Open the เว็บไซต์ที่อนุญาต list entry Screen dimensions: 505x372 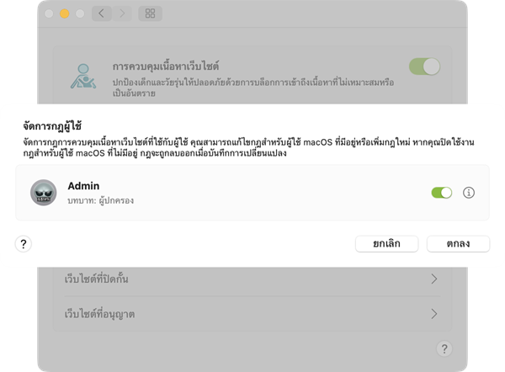pos(252,314)
